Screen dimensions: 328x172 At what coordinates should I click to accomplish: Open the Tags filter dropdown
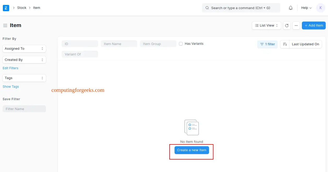coord(24,78)
